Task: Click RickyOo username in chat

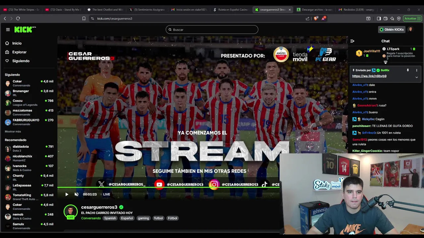Action: (368, 119)
